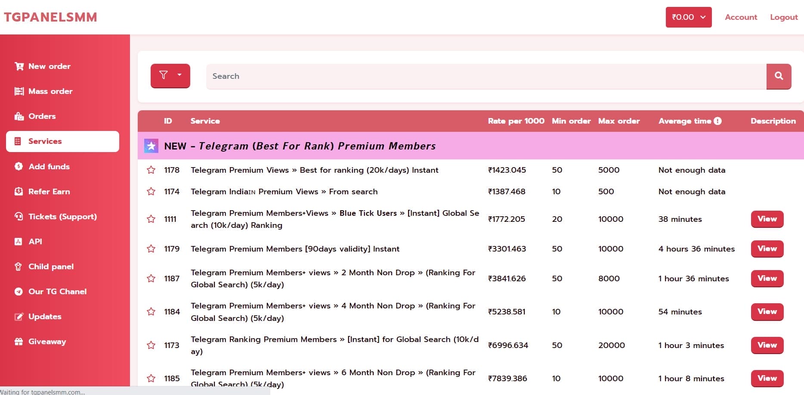Click the Add funds coin icon
This screenshot has width=804, height=395.
(19, 167)
